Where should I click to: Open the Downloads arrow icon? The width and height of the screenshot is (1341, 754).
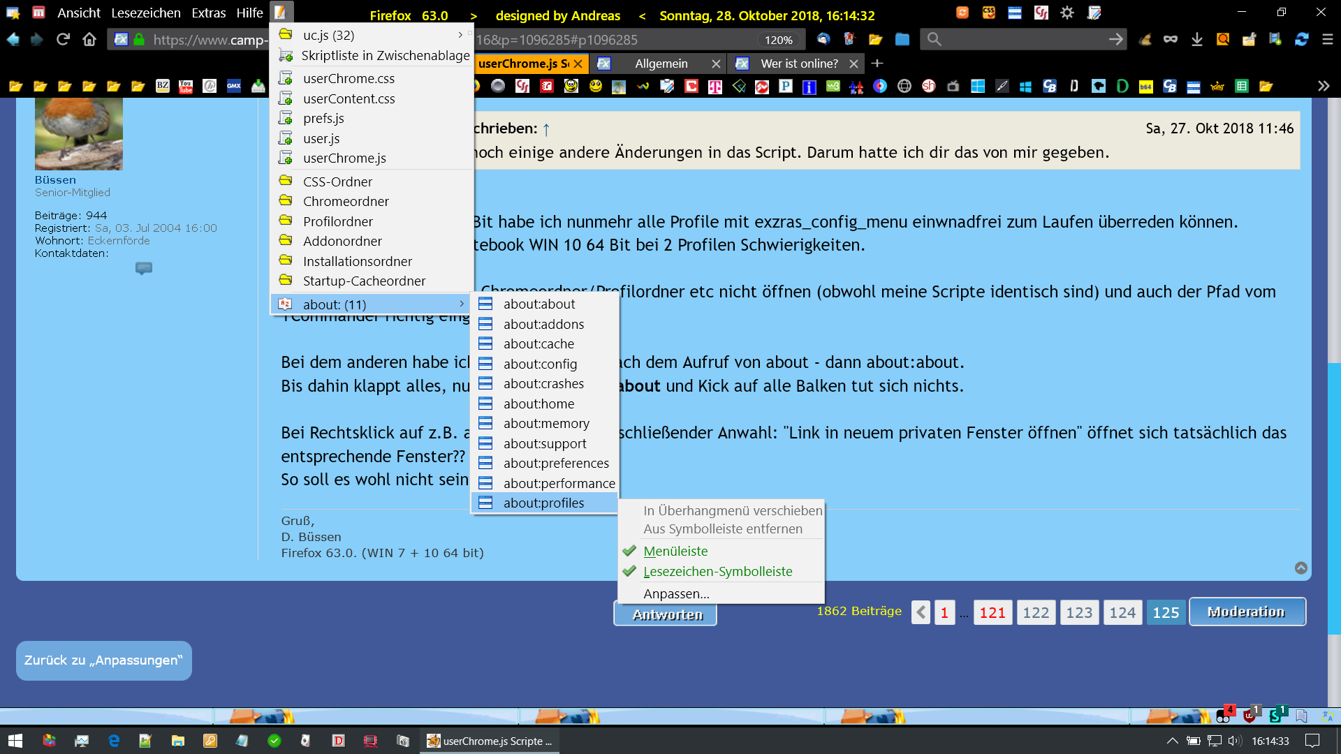(x=1196, y=40)
